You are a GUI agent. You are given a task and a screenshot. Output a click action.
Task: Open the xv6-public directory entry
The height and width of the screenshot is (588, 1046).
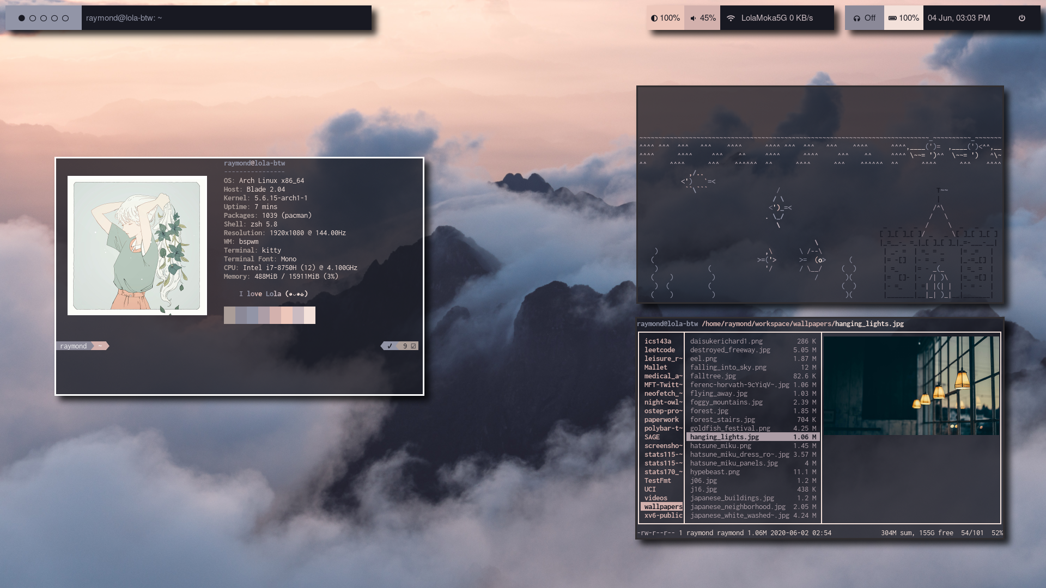[662, 515]
